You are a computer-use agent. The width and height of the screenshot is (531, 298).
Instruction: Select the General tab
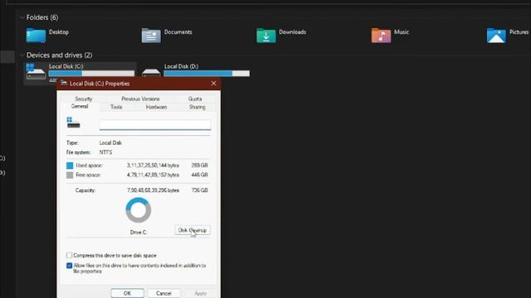80,107
